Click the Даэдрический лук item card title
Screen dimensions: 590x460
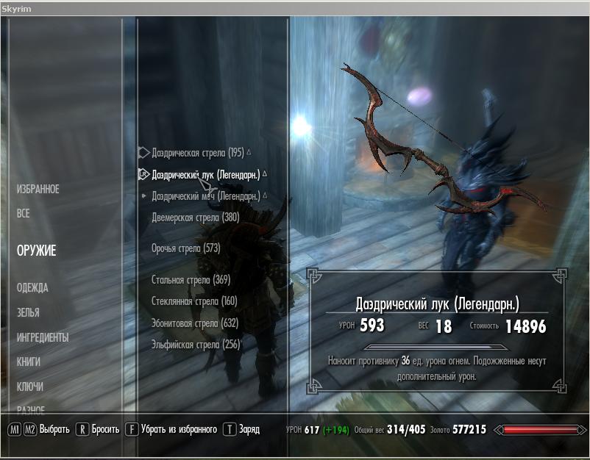tap(437, 304)
